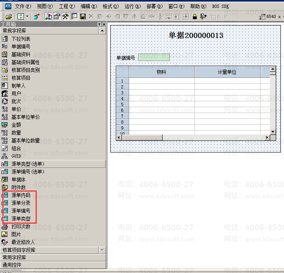Choose the 金额 field tool
Image resolution: width=284 pixels, height=273 pixels.
(16, 125)
